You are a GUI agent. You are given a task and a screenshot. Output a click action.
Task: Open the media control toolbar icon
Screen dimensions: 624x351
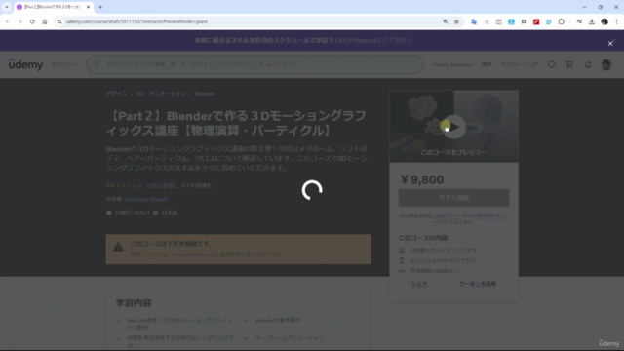pyautogui.click(x=579, y=21)
